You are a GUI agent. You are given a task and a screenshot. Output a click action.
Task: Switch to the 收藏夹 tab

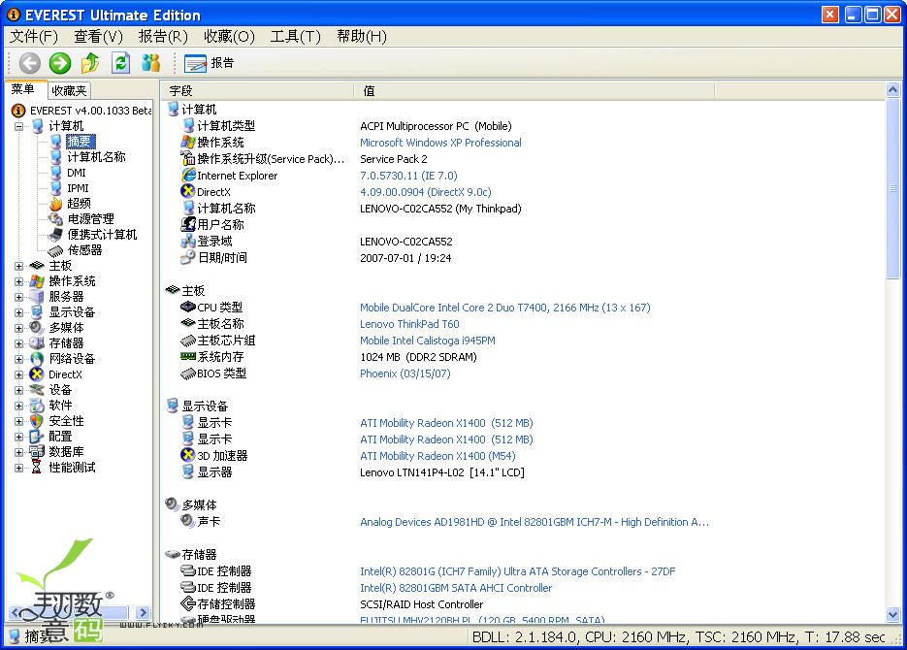(69, 91)
